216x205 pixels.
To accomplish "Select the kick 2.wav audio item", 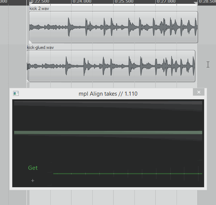I will pyautogui.click(x=113, y=27).
